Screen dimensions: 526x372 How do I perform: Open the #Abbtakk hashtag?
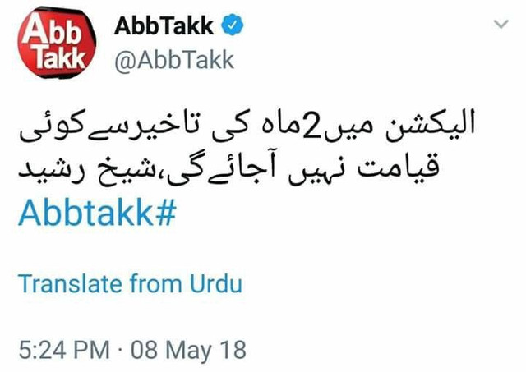click(97, 214)
